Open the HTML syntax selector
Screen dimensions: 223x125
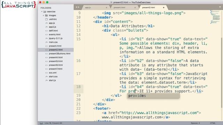coord(213,123)
